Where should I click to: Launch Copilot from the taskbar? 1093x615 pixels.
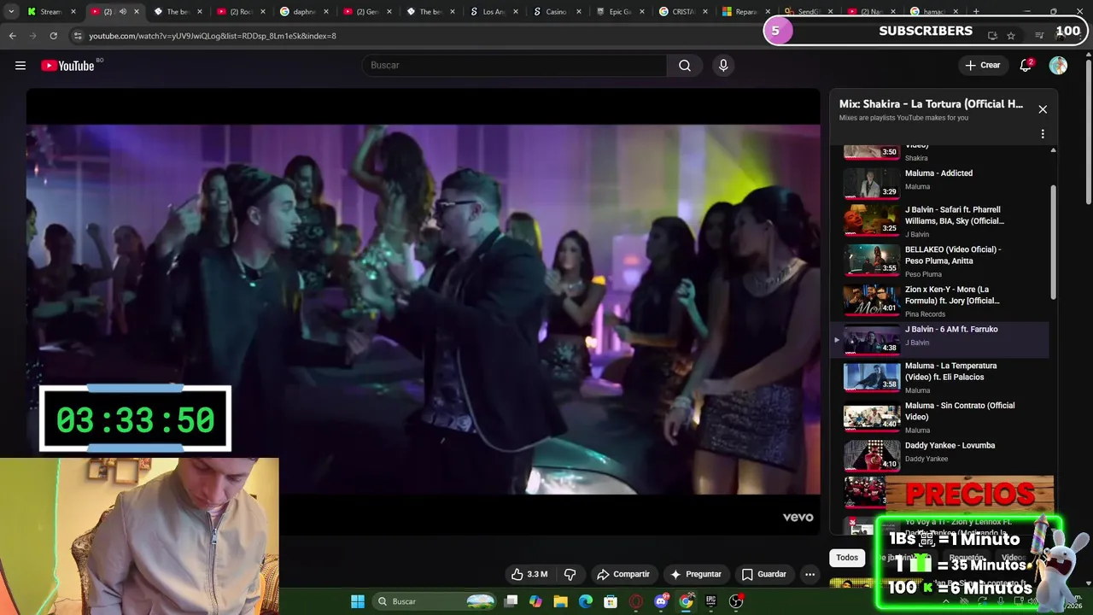click(535, 601)
